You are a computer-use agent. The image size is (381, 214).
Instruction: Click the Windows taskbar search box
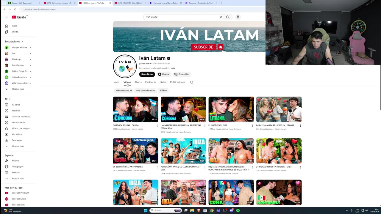[166, 210]
